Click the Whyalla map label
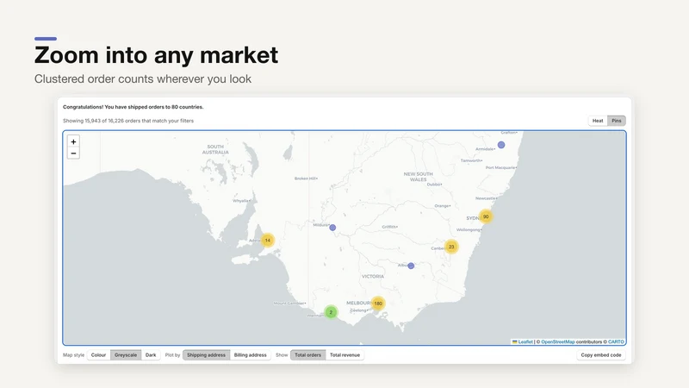689x388 pixels. (242, 201)
